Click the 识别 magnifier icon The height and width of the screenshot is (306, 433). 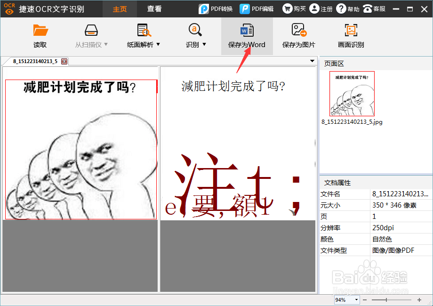(x=195, y=30)
